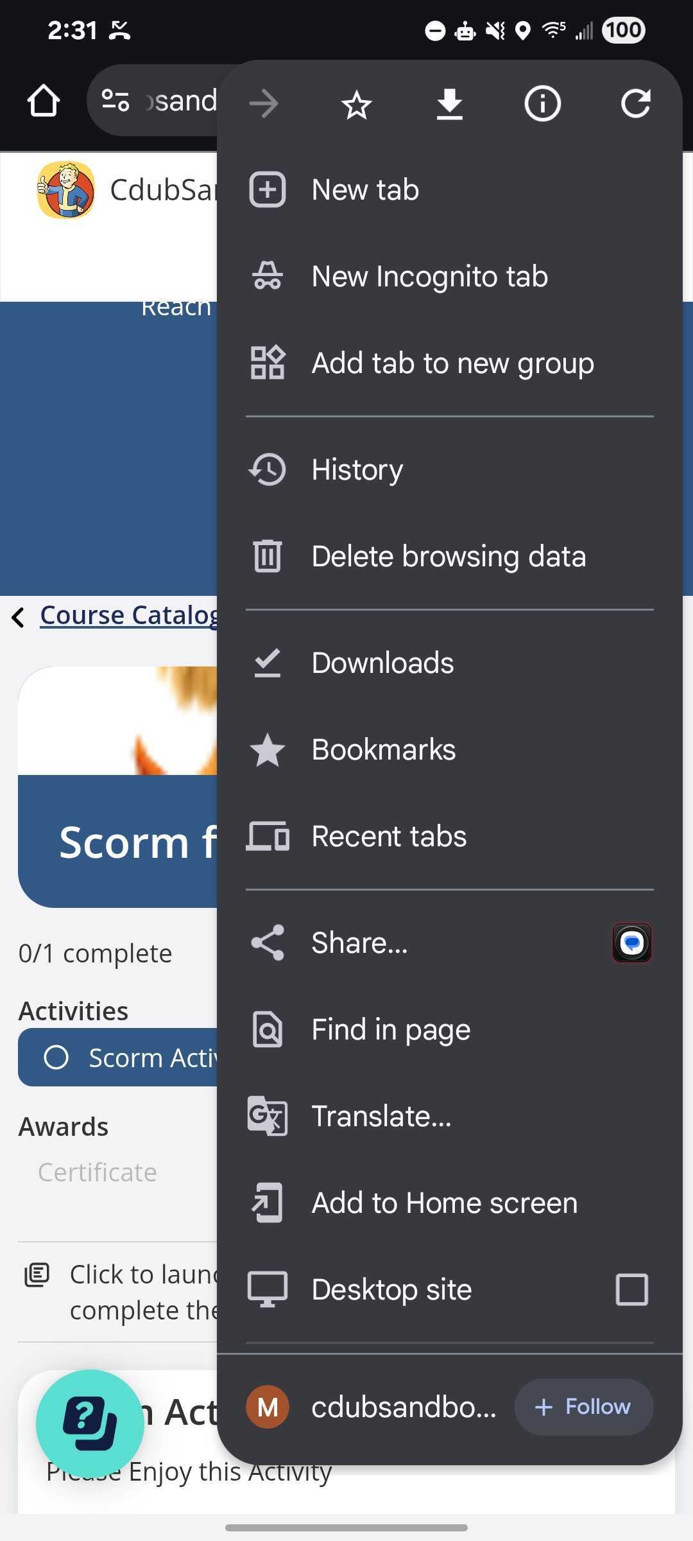Select New tab menu entry
This screenshot has height=1541, width=693.
(x=449, y=189)
